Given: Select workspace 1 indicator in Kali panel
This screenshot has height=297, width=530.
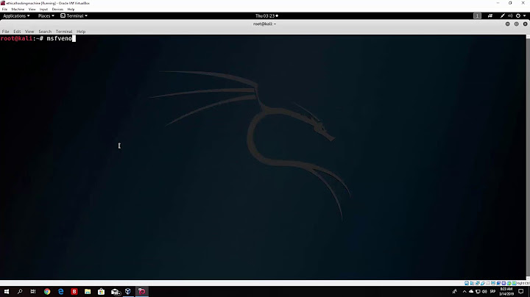Looking at the screenshot, I should click(x=477, y=16).
